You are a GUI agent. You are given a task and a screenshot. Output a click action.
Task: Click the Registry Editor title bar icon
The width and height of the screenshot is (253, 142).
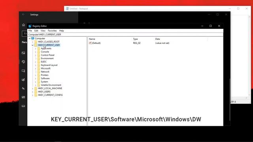point(30,26)
